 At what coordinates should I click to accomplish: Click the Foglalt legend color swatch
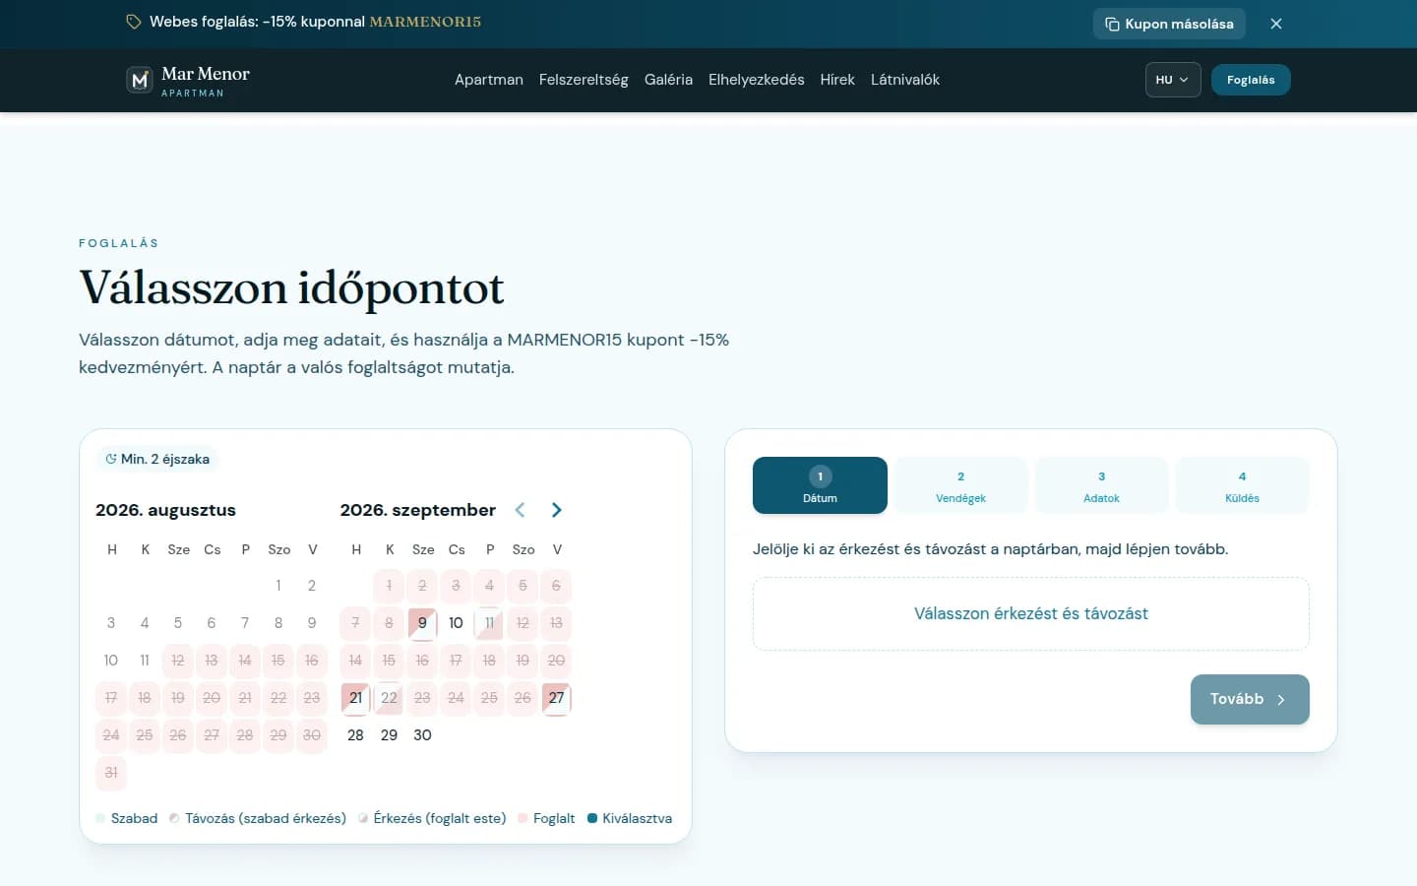point(523,818)
